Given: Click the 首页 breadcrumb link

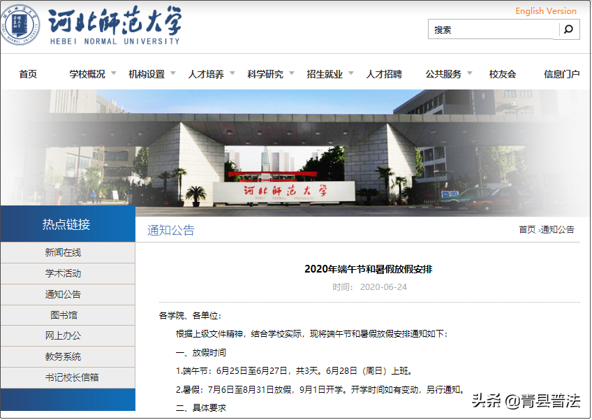Looking at the screenshot, I should click(527, 229).
